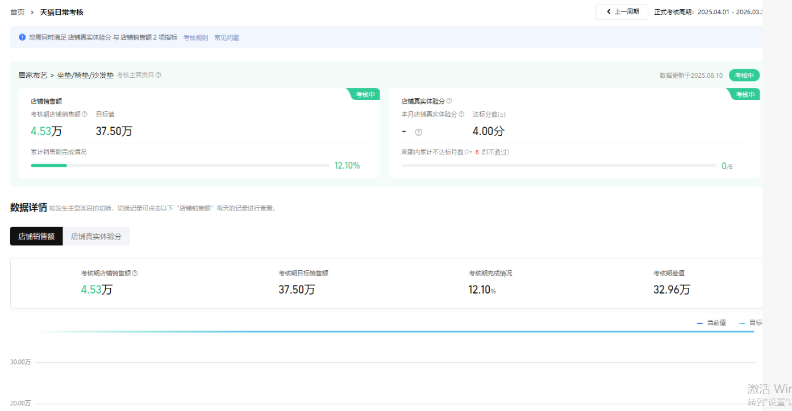
Task: Go to 上一周期 previous period
Action: coord(622,12)
